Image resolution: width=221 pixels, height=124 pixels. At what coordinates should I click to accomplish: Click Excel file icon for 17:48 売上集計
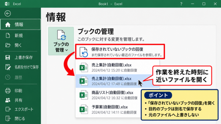(x=84, y=81)
